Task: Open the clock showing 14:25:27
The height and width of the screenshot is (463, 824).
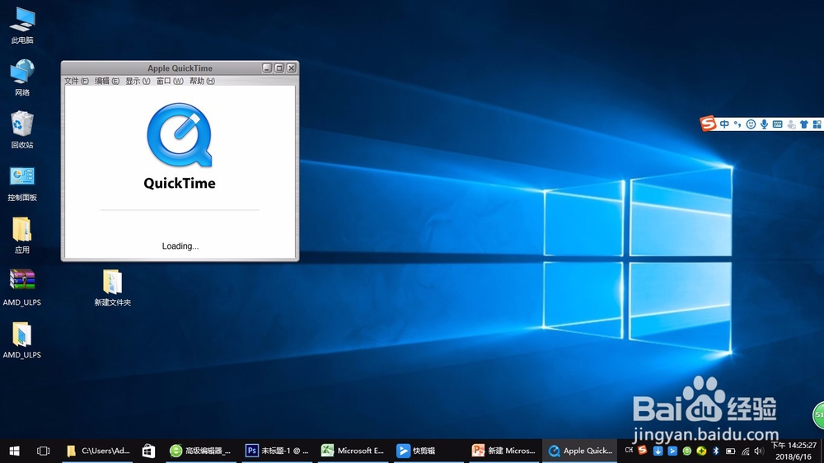Action: tap(794, 451)
